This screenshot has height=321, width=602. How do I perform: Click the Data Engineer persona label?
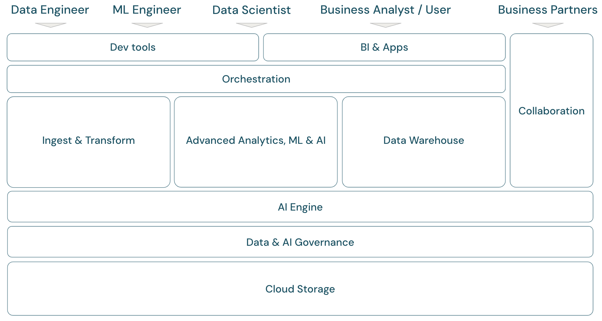click(x=50, y=10)
